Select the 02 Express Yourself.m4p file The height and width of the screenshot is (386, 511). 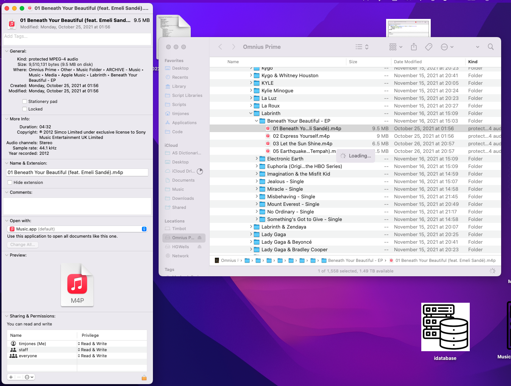pos(301,136)
